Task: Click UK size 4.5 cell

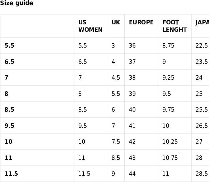Action: click(116, 78)
